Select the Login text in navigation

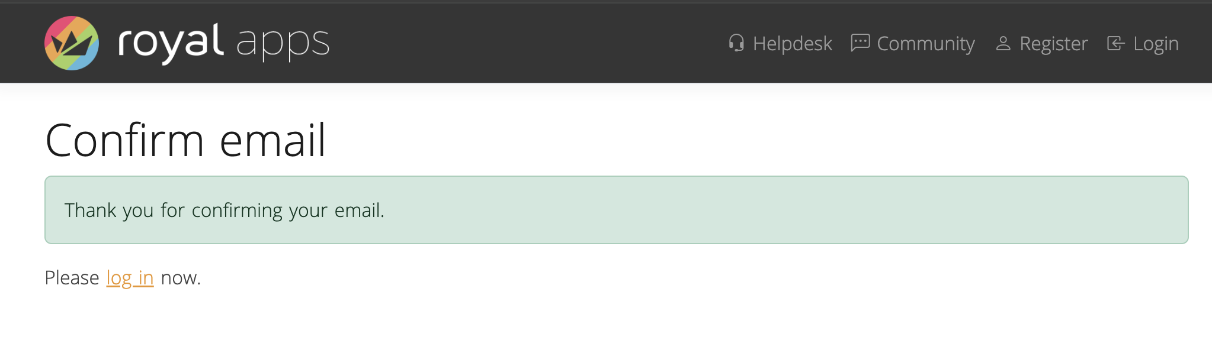point(1156,44)
